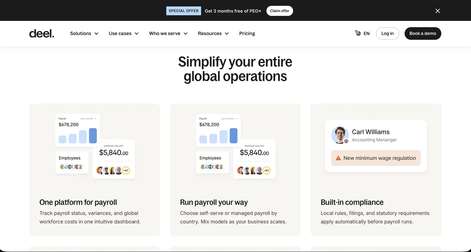This screenshot has height=252, width=471.
Task: Click Carl Williams' profile avatar
Action: 340,135
